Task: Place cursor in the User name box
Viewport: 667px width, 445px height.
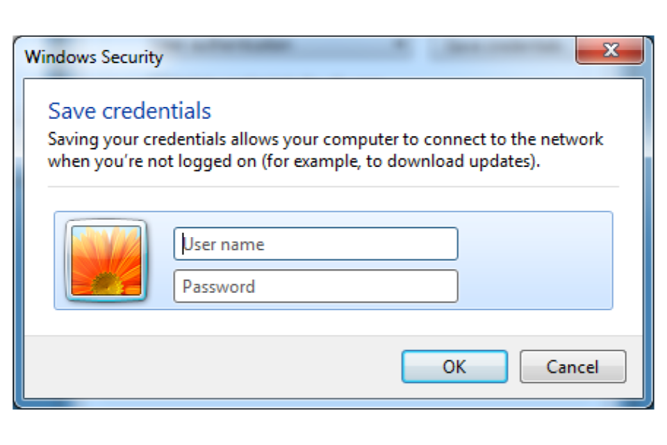Action: [315, 244]
